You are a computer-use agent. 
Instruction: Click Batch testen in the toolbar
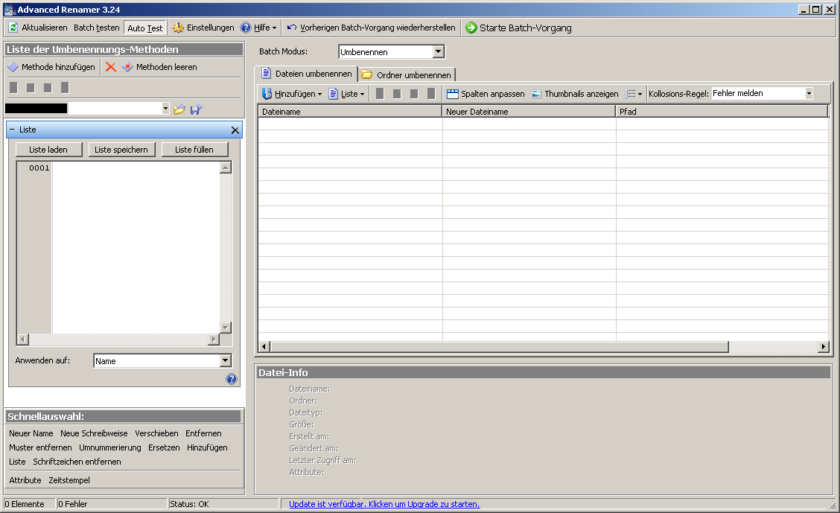click(x=96, y=28)
